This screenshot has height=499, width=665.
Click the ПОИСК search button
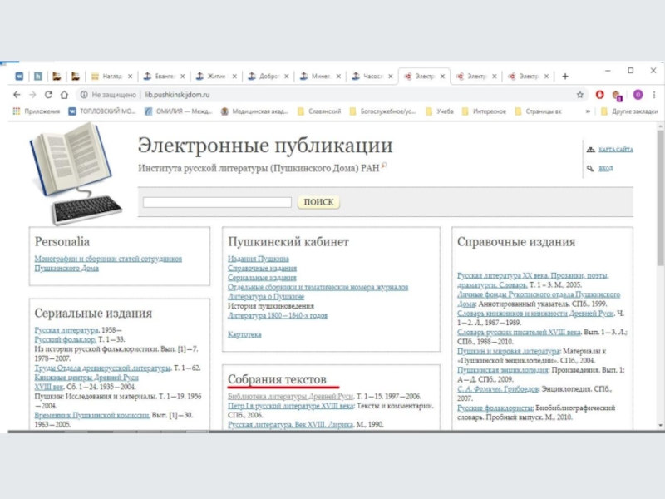coord(318,202)
